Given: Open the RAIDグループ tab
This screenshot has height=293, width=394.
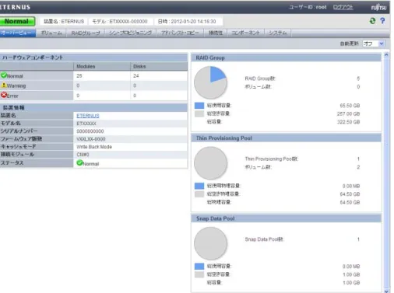Looking at the screenshot, I should click(x=86, y=33).
